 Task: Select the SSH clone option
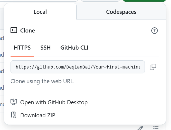tap(46, 48)
